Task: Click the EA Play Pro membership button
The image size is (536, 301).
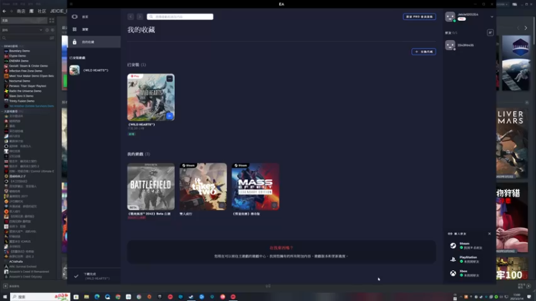Action: coord(419,17)
